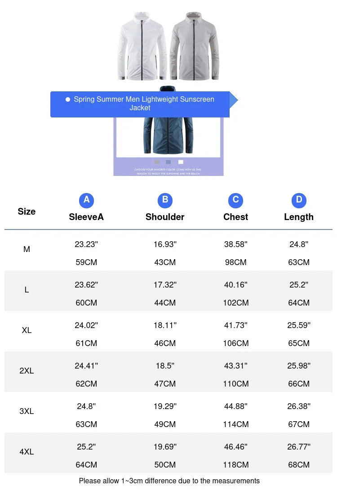Click the blue circle C icon
This screenshot has height=495, width=337.
coord(235,200)
